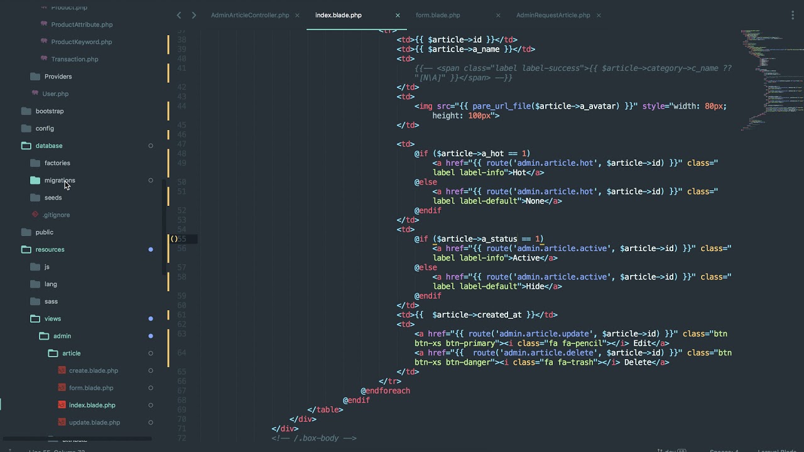The image size is (804, 452).
Task: Close the index.blade.php tab
Action: click(398, 15)
